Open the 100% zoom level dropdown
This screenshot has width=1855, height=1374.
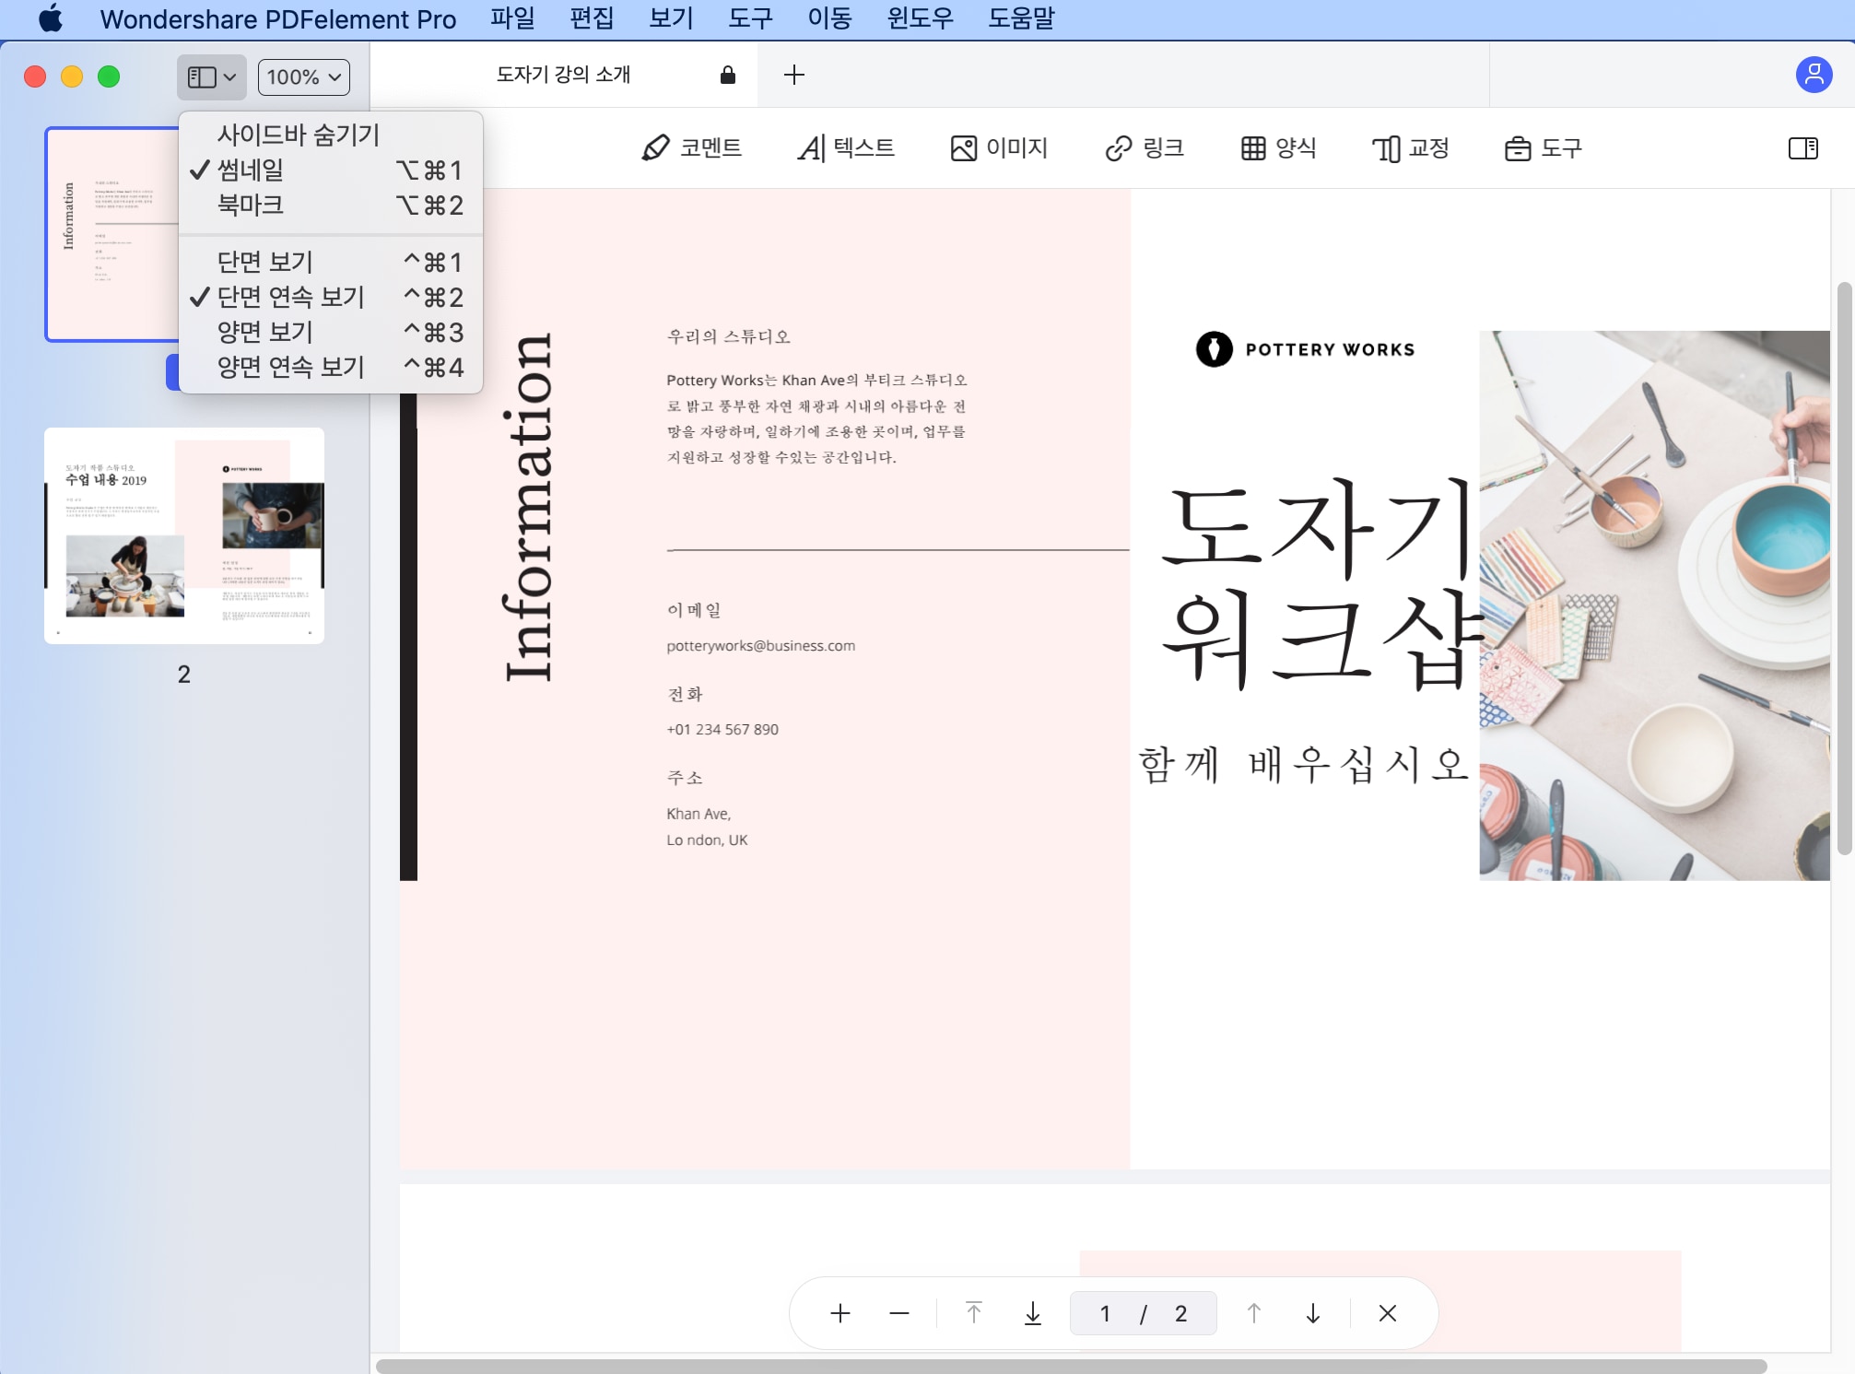304,77
